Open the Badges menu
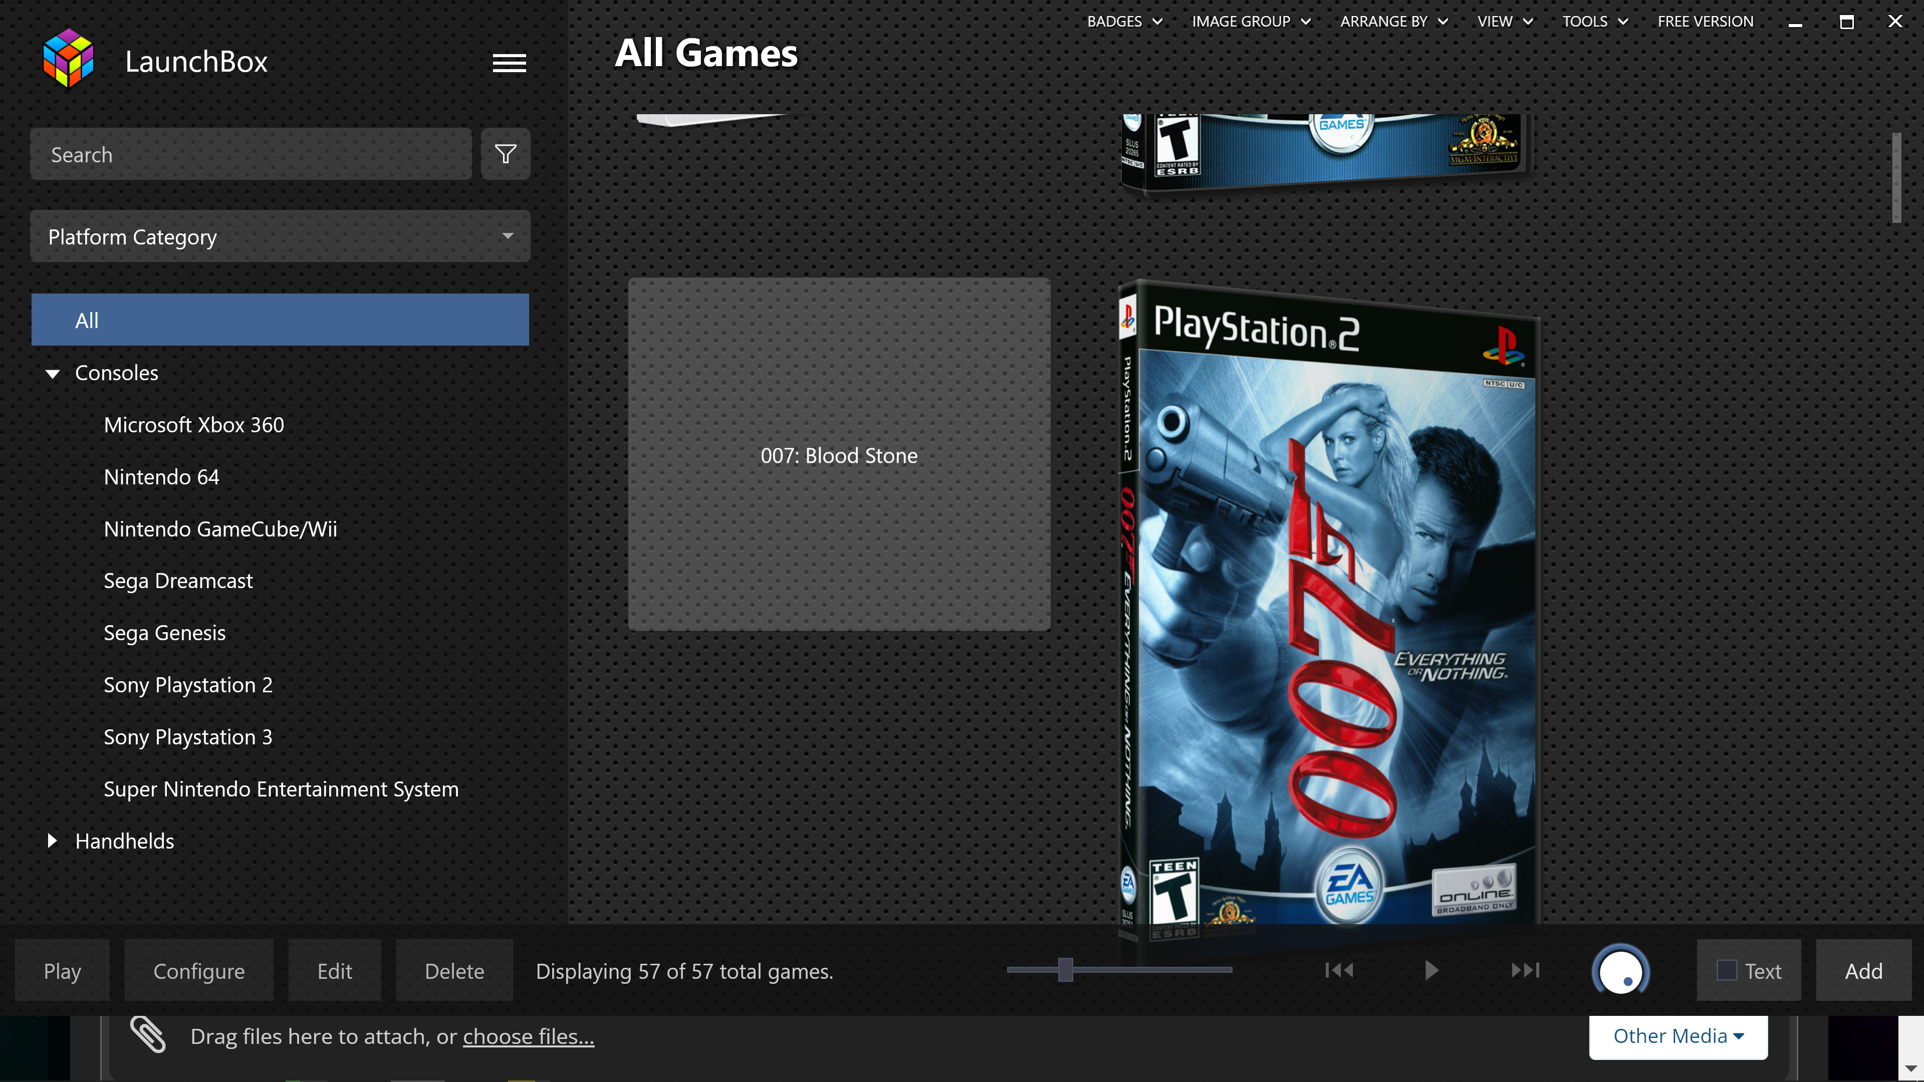1924x1082 pixels. [1124, 21]
